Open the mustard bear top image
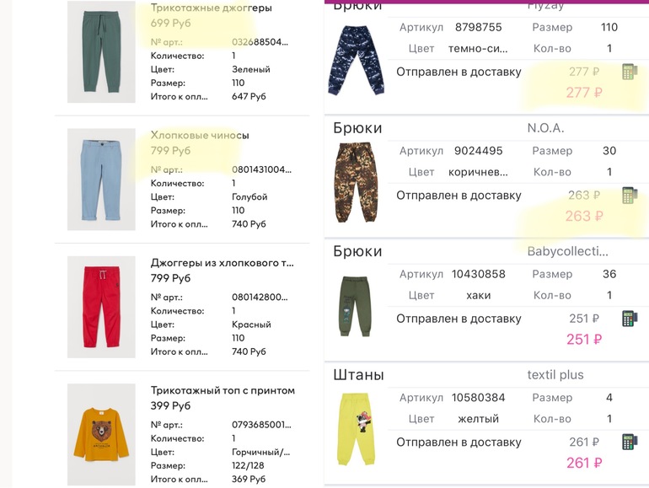The height and width of the screenshot is (488, 649). tap(101, 434)
